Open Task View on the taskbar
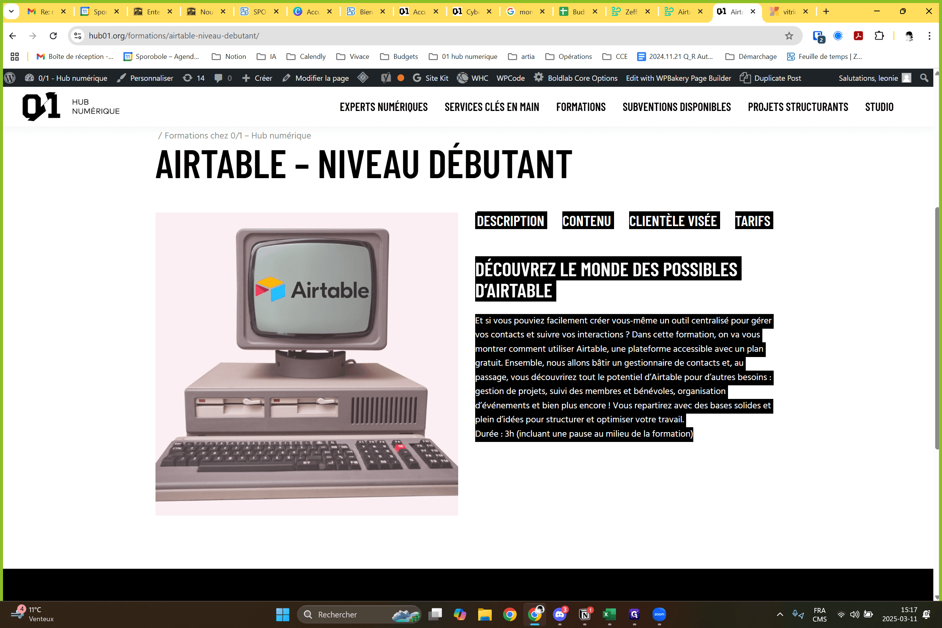The height and width of the screenshot is (628, 942). [x=435, y=614]
